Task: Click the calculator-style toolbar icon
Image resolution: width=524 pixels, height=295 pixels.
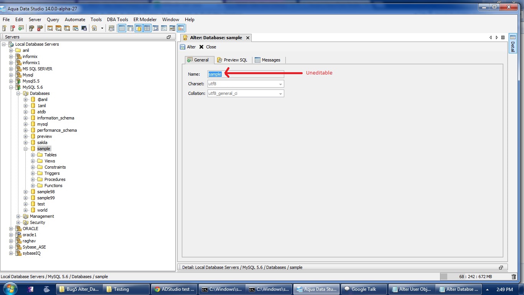Action: (112, 28)
